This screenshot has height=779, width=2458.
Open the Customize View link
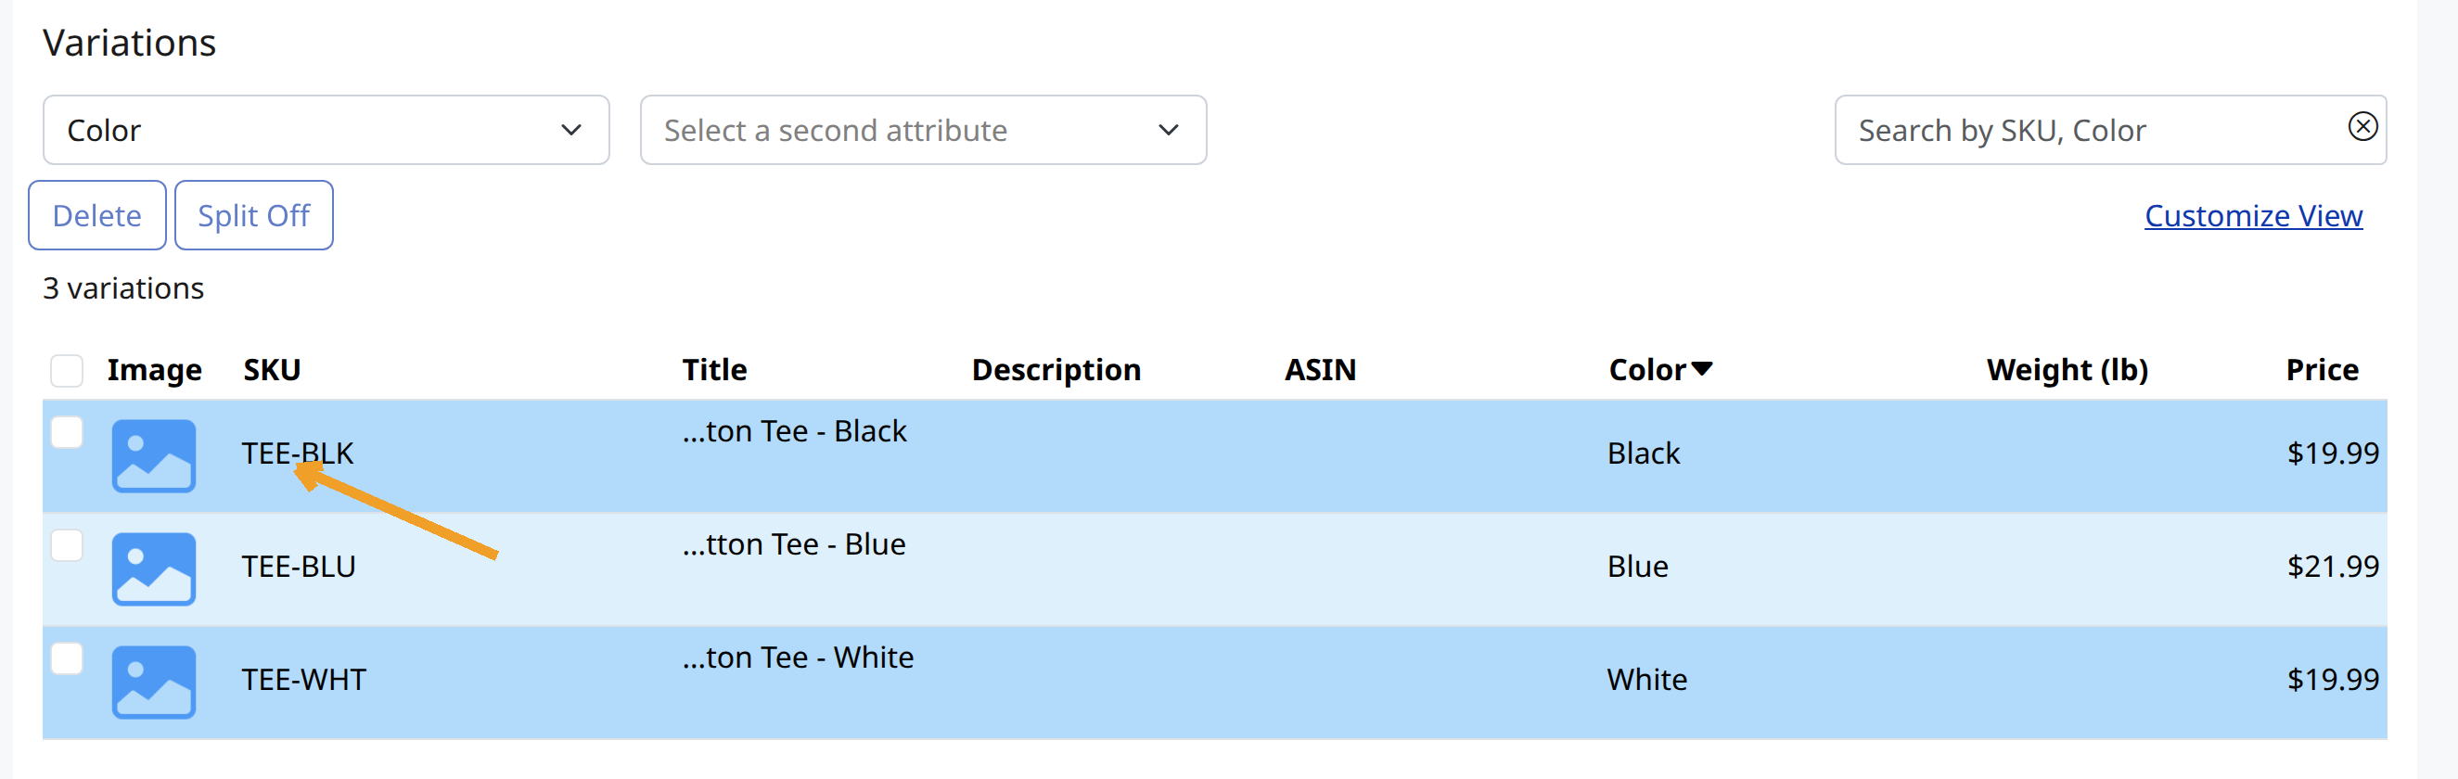point(2253,215)
